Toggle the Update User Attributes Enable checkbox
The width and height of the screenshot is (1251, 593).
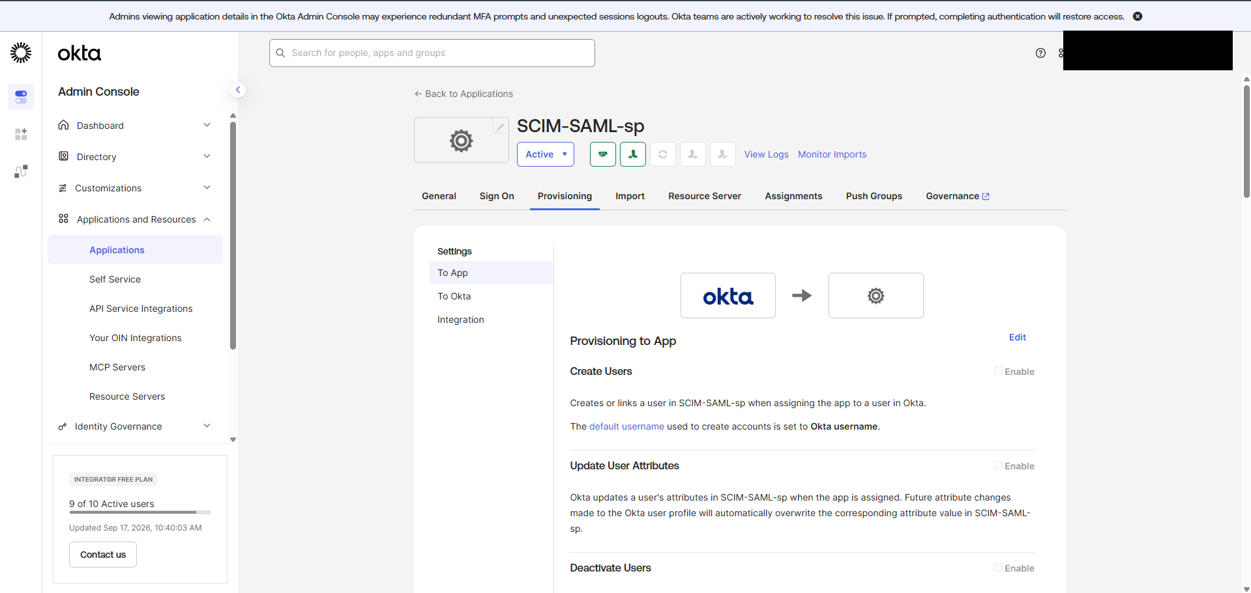pos(998,465)
